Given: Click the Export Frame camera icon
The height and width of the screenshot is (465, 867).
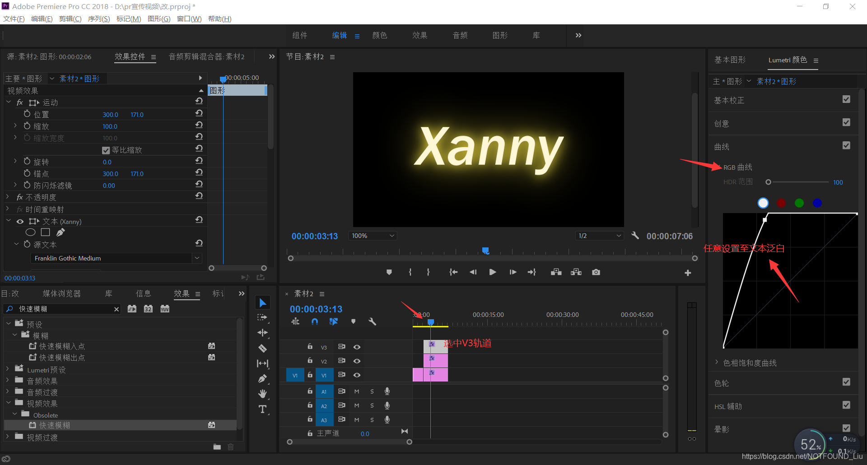Looking at the screenshot, I should tap(596, 272).
